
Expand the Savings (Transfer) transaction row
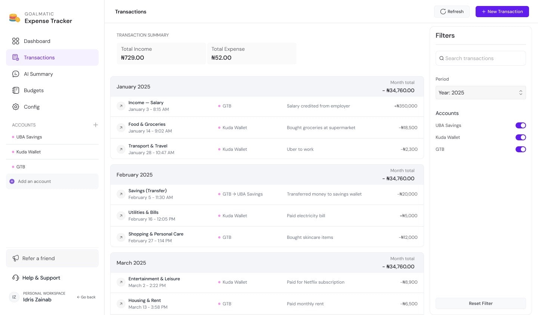tap(121, 194)
